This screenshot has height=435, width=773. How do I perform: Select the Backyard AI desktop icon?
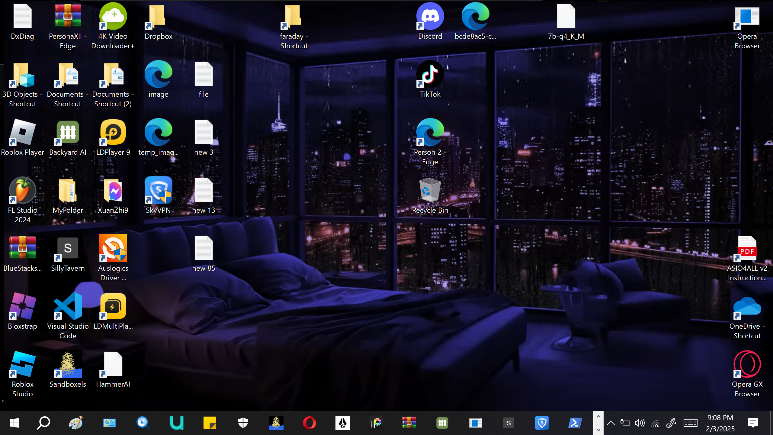coord(68,132)
